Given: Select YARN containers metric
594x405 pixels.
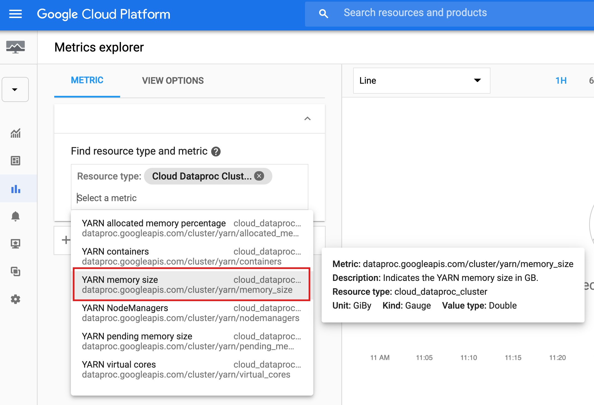Looking at the screenshot, I should point(192,256).
